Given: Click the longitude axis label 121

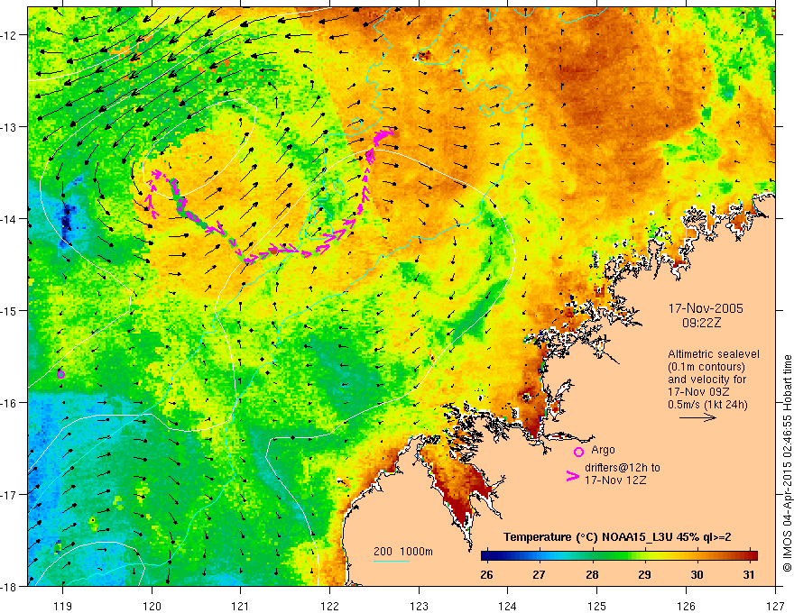Looking at the screenshot, I should click(x=241, y=606).
